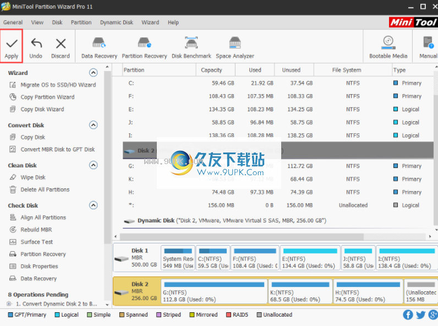Open the MiniTool Twitter page icon
This screenshot has height=326, width=438.
(420, 315)
